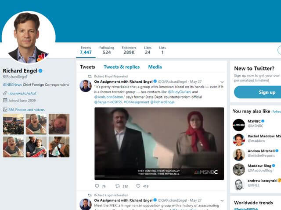Switch to the Tweets & replies tab

coord(122,67)
